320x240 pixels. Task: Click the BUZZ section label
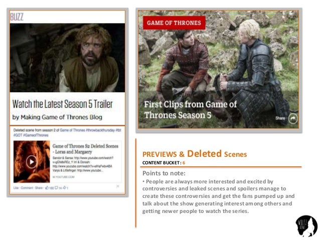tap(17, 17)
